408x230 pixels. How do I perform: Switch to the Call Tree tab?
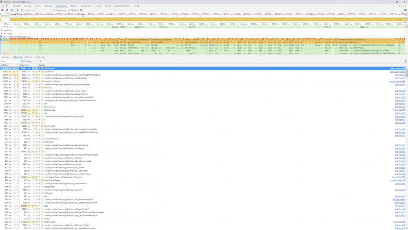coord(29,57)
